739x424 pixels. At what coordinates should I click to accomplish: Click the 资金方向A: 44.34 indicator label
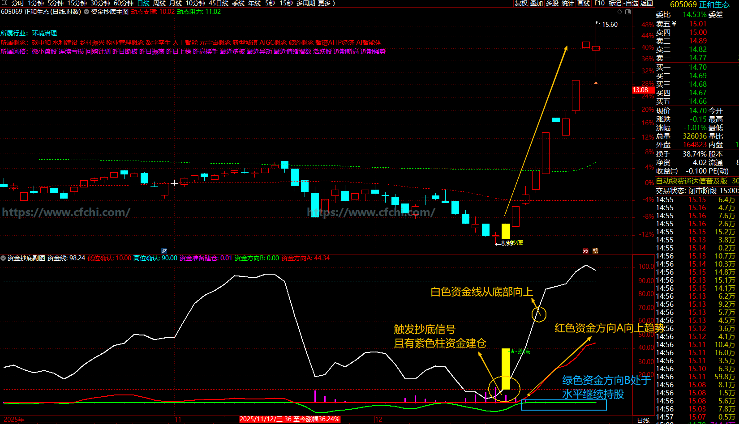click(x=305, y=258)
